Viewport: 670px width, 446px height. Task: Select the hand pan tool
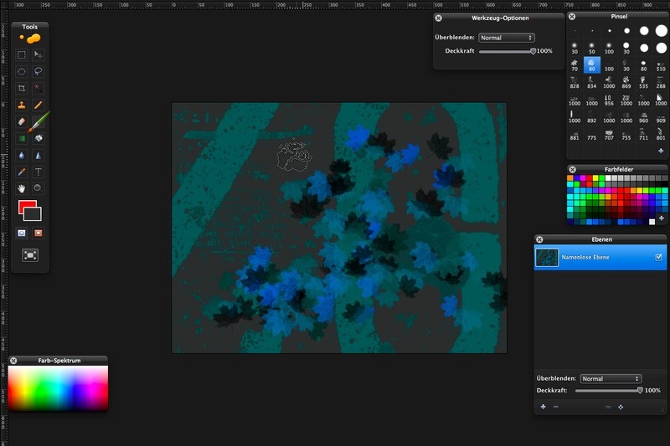(x=22, y=188)
